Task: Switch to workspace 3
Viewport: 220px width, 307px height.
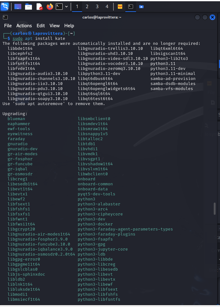Action: point(97,7)
